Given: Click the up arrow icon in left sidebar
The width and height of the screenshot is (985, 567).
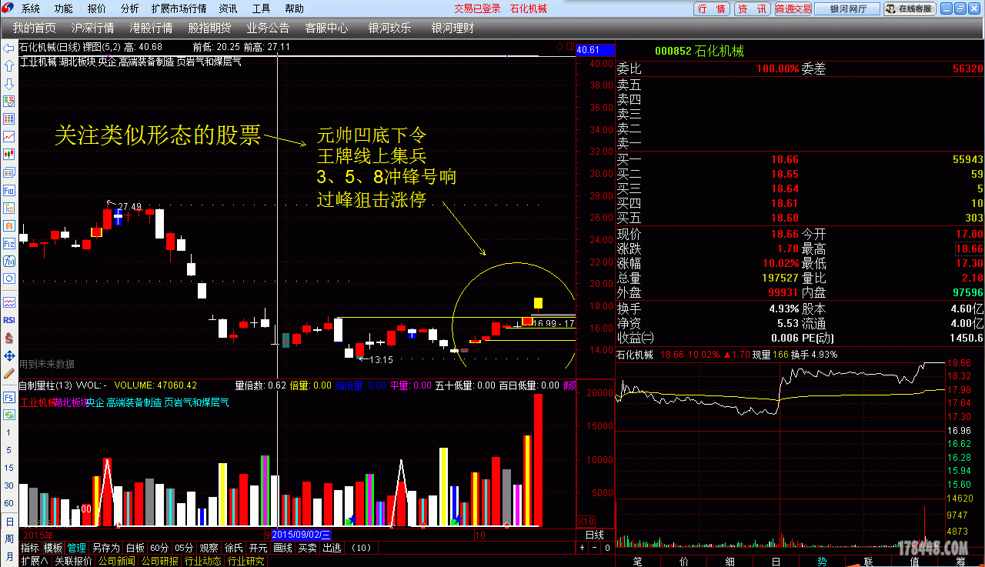Looking at the screenshot, I should pos(9,65).
